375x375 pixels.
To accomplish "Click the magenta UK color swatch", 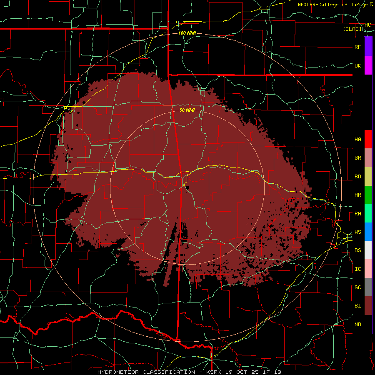I will point(368,65).
